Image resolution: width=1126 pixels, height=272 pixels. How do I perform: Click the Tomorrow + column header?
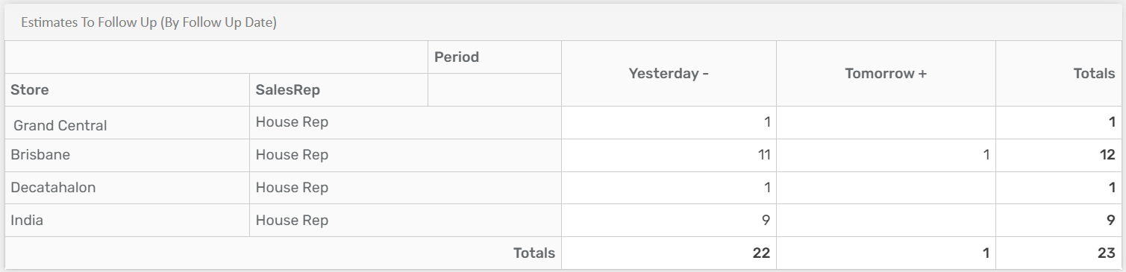coord(886,74)
